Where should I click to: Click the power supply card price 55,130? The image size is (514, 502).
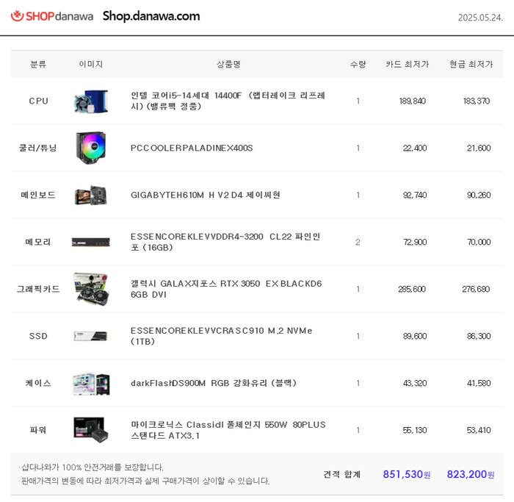pyautogui.click(x=415, y=430)
